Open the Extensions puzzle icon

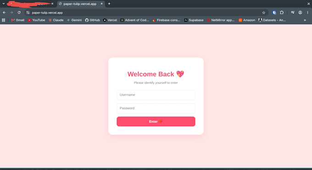[282, 12]
